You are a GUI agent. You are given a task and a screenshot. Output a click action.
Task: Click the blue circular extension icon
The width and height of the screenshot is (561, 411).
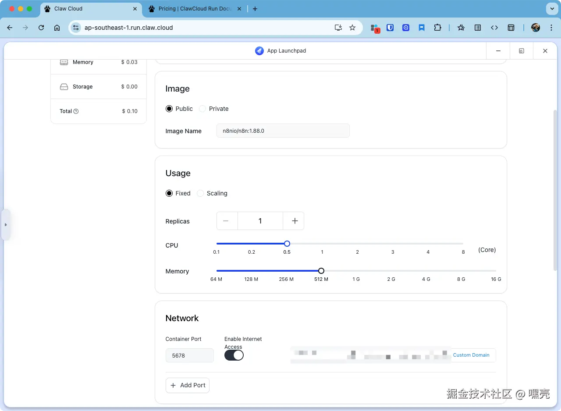point(406,28)
